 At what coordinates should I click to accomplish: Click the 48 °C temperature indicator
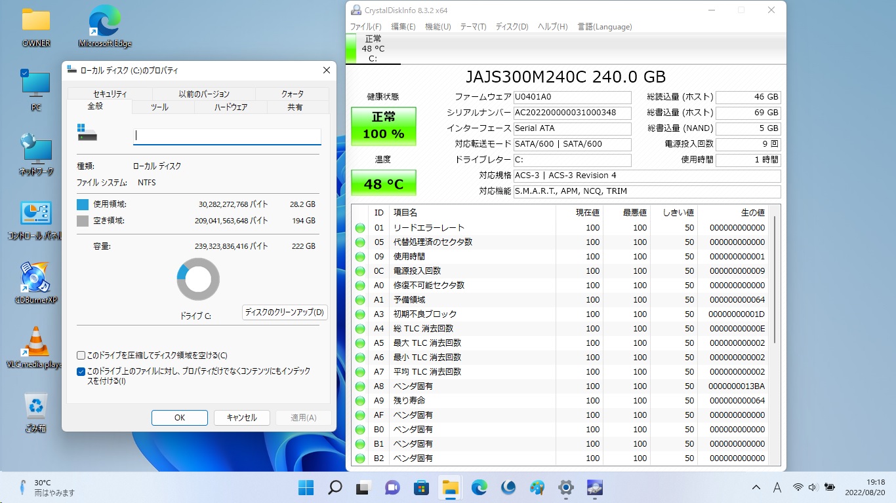pos(383,183)
